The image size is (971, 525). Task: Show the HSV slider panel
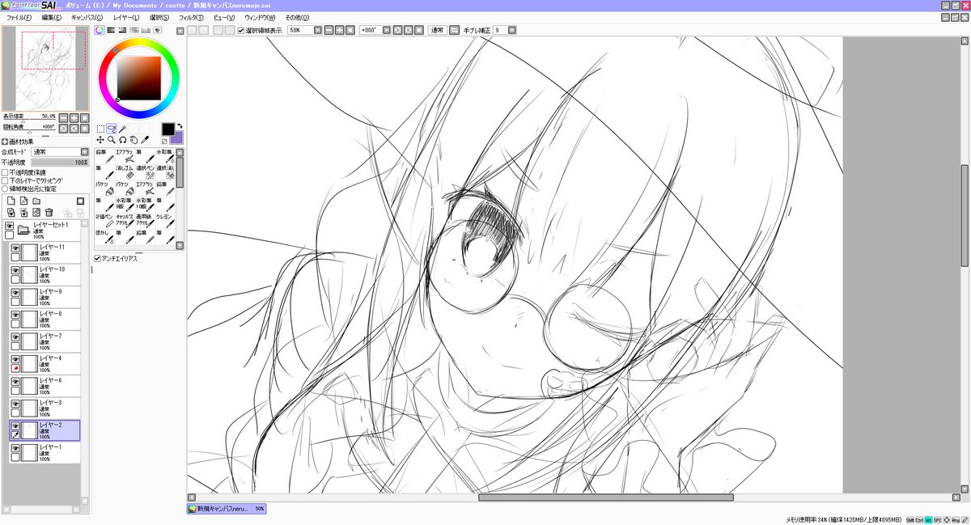[x=122, y=30]
